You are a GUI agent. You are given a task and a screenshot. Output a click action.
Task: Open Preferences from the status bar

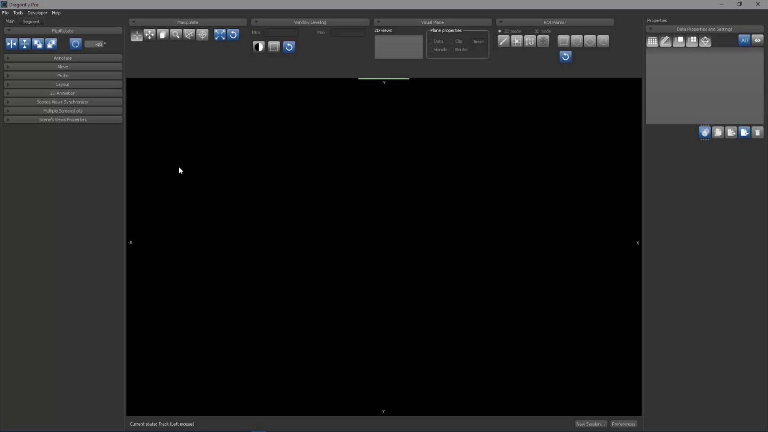coord(623,424)
